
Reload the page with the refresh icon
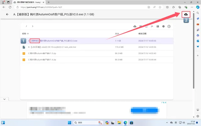click(x=10, y=7)
